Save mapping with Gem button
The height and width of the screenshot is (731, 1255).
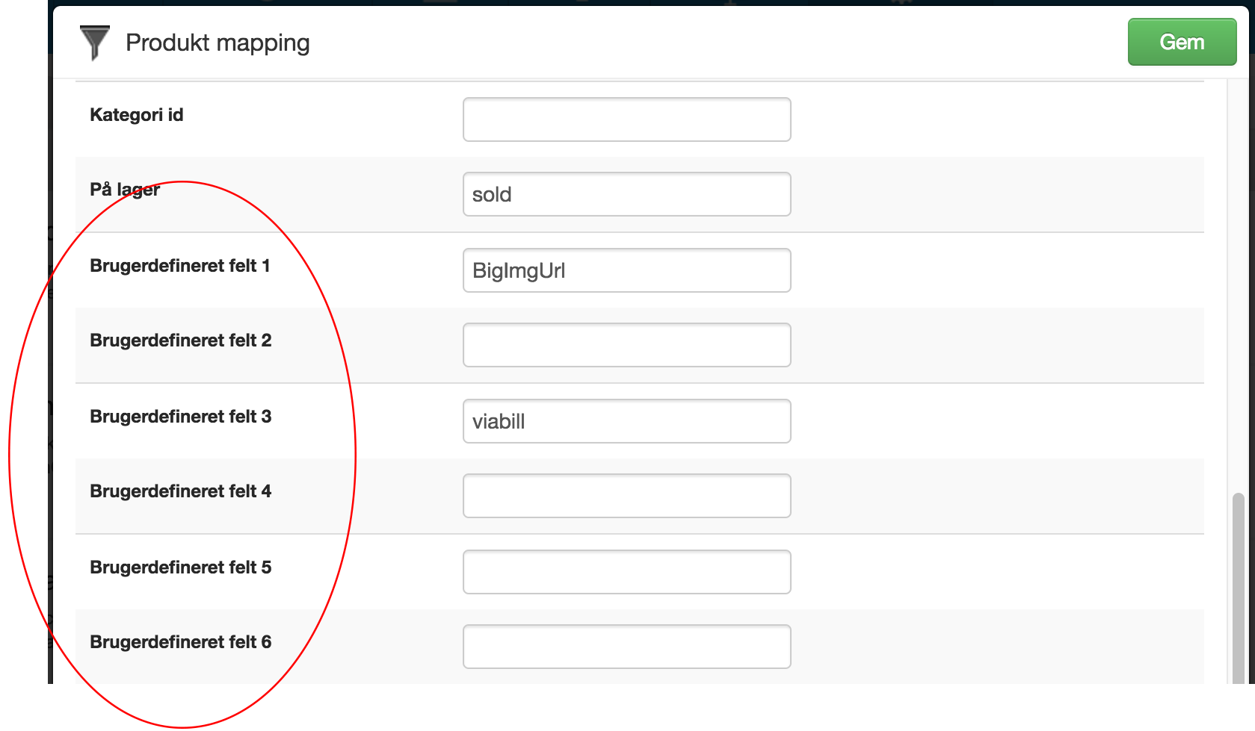coord(1182,42)
